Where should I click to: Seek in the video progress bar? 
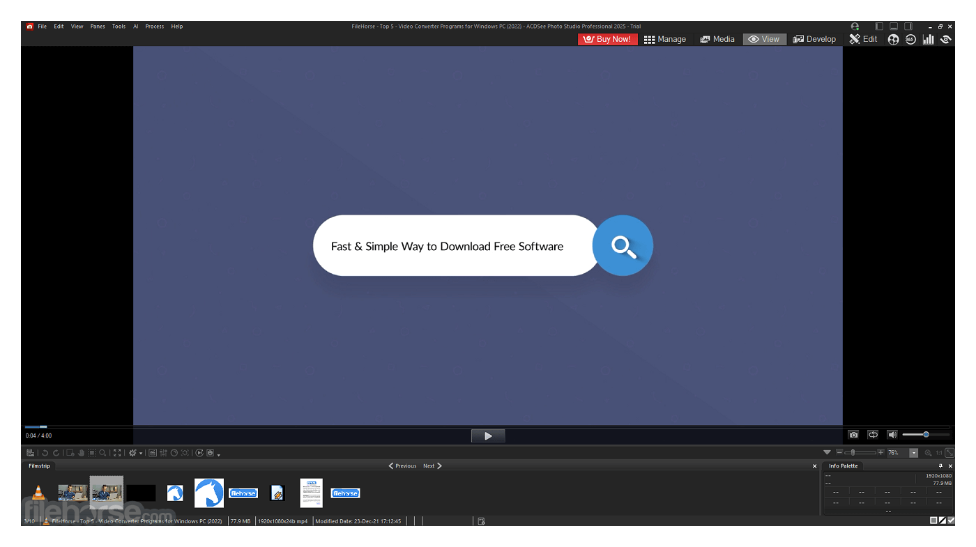pos(488,426)
